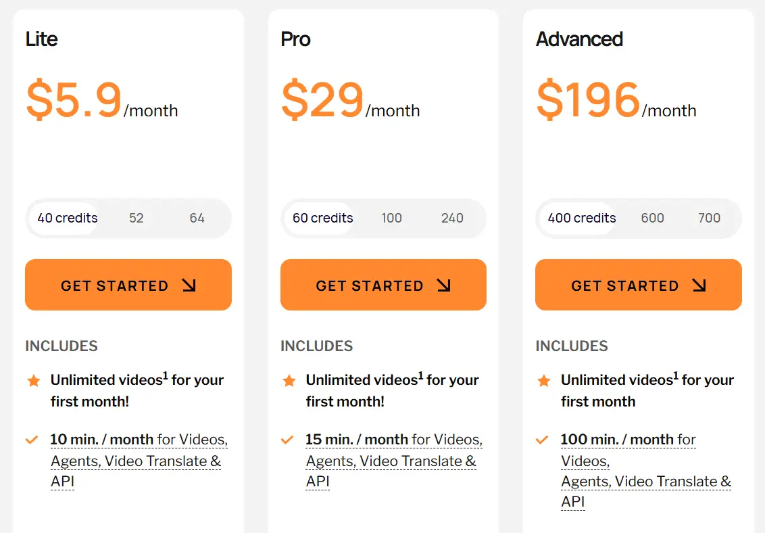Open the 10 min. / month details link

[x=102, y=440]
